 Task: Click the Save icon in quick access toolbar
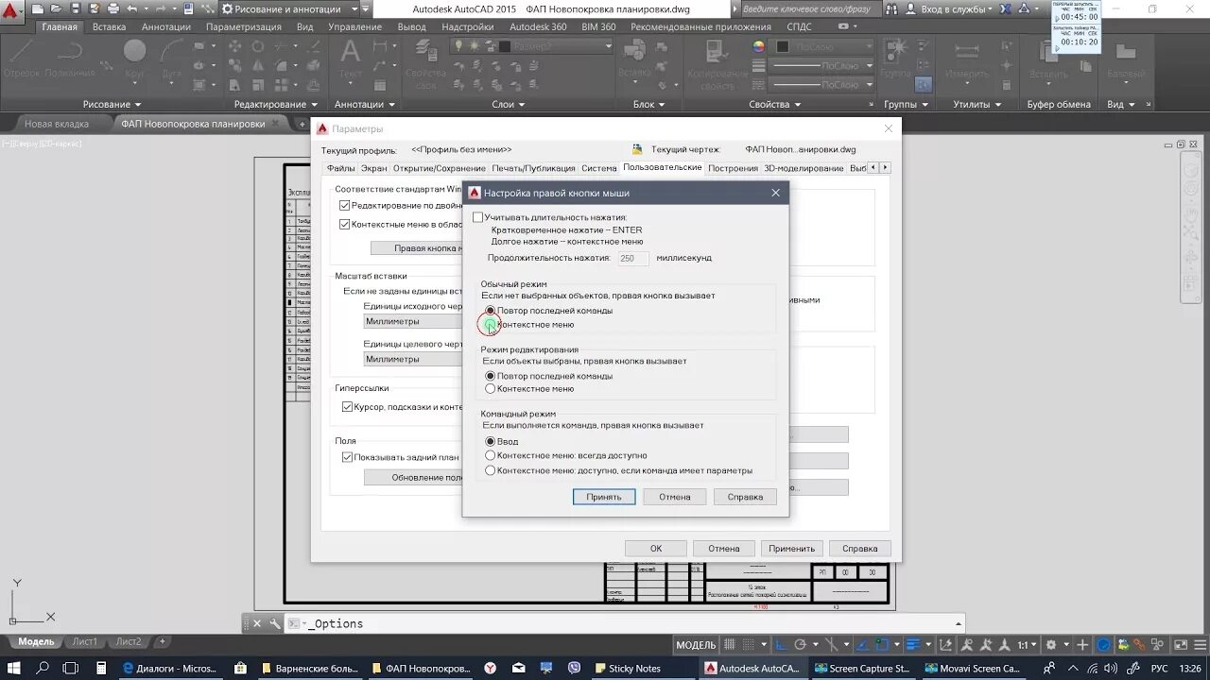pyautogui.click(x=76, y=8)
